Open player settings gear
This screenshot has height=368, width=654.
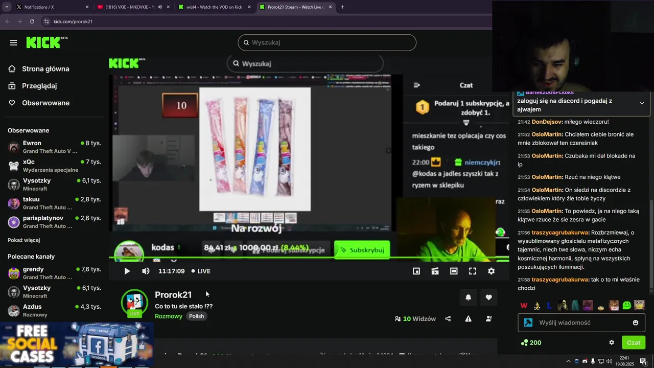[x=491, y=271]
